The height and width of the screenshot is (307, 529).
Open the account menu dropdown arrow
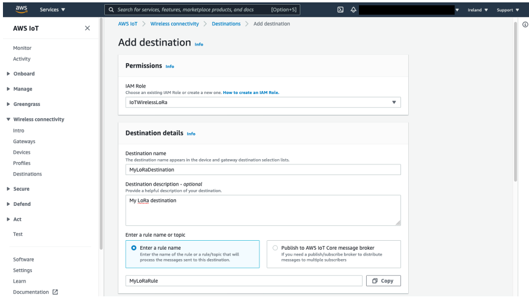(457, 10)
